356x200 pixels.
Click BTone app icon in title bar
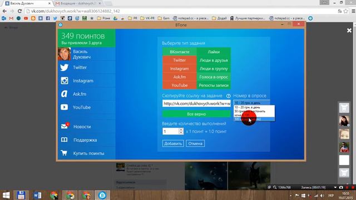61,24
